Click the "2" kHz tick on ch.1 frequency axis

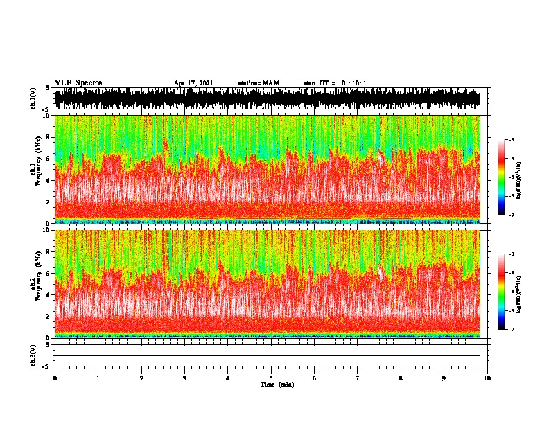[x=48, y=202]
